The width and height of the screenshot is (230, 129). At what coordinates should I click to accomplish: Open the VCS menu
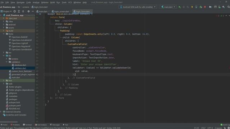[x=70, y=3]
